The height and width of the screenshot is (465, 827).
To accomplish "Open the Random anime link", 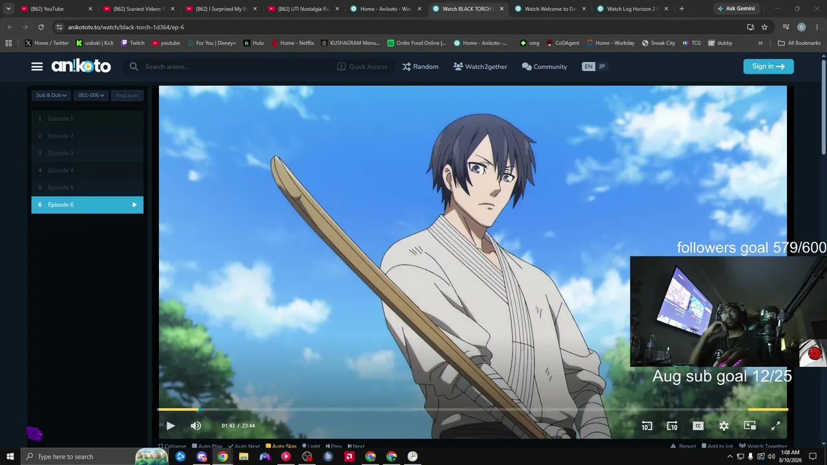I will (x=420, y=67).
